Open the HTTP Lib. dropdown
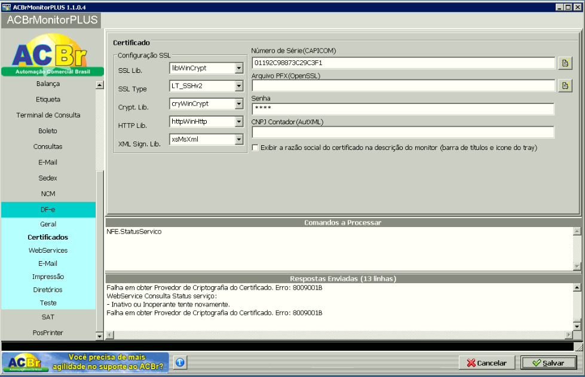The width and height of the screenshot is (585, 377). point(239,121)
